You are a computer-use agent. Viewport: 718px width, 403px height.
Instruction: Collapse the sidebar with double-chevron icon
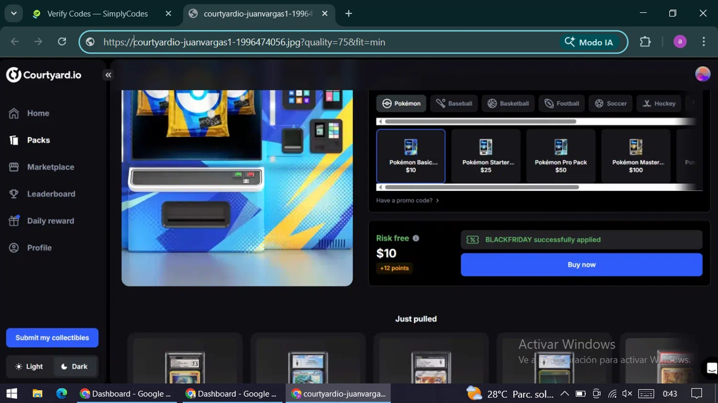point(108,75)
